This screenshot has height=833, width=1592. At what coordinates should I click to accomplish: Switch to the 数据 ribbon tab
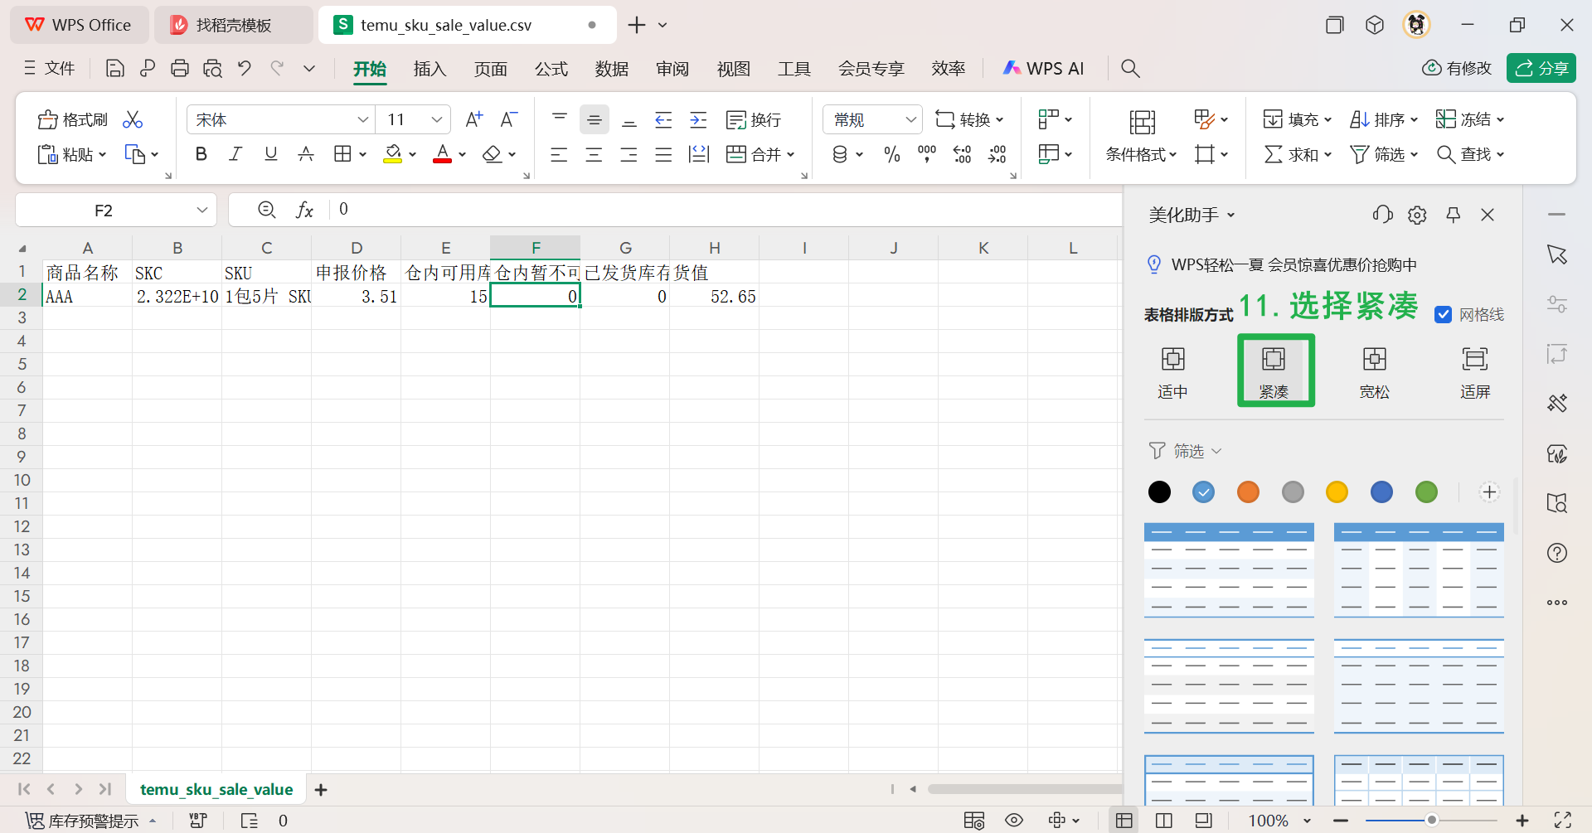point(612,68)
